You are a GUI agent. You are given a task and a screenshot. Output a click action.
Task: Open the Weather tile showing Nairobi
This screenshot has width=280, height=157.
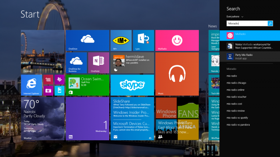point(43,119)
